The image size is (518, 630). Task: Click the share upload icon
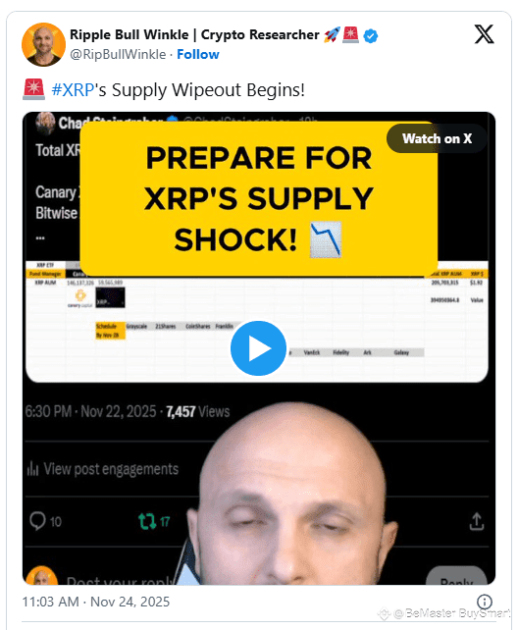(x=477, y=521)
